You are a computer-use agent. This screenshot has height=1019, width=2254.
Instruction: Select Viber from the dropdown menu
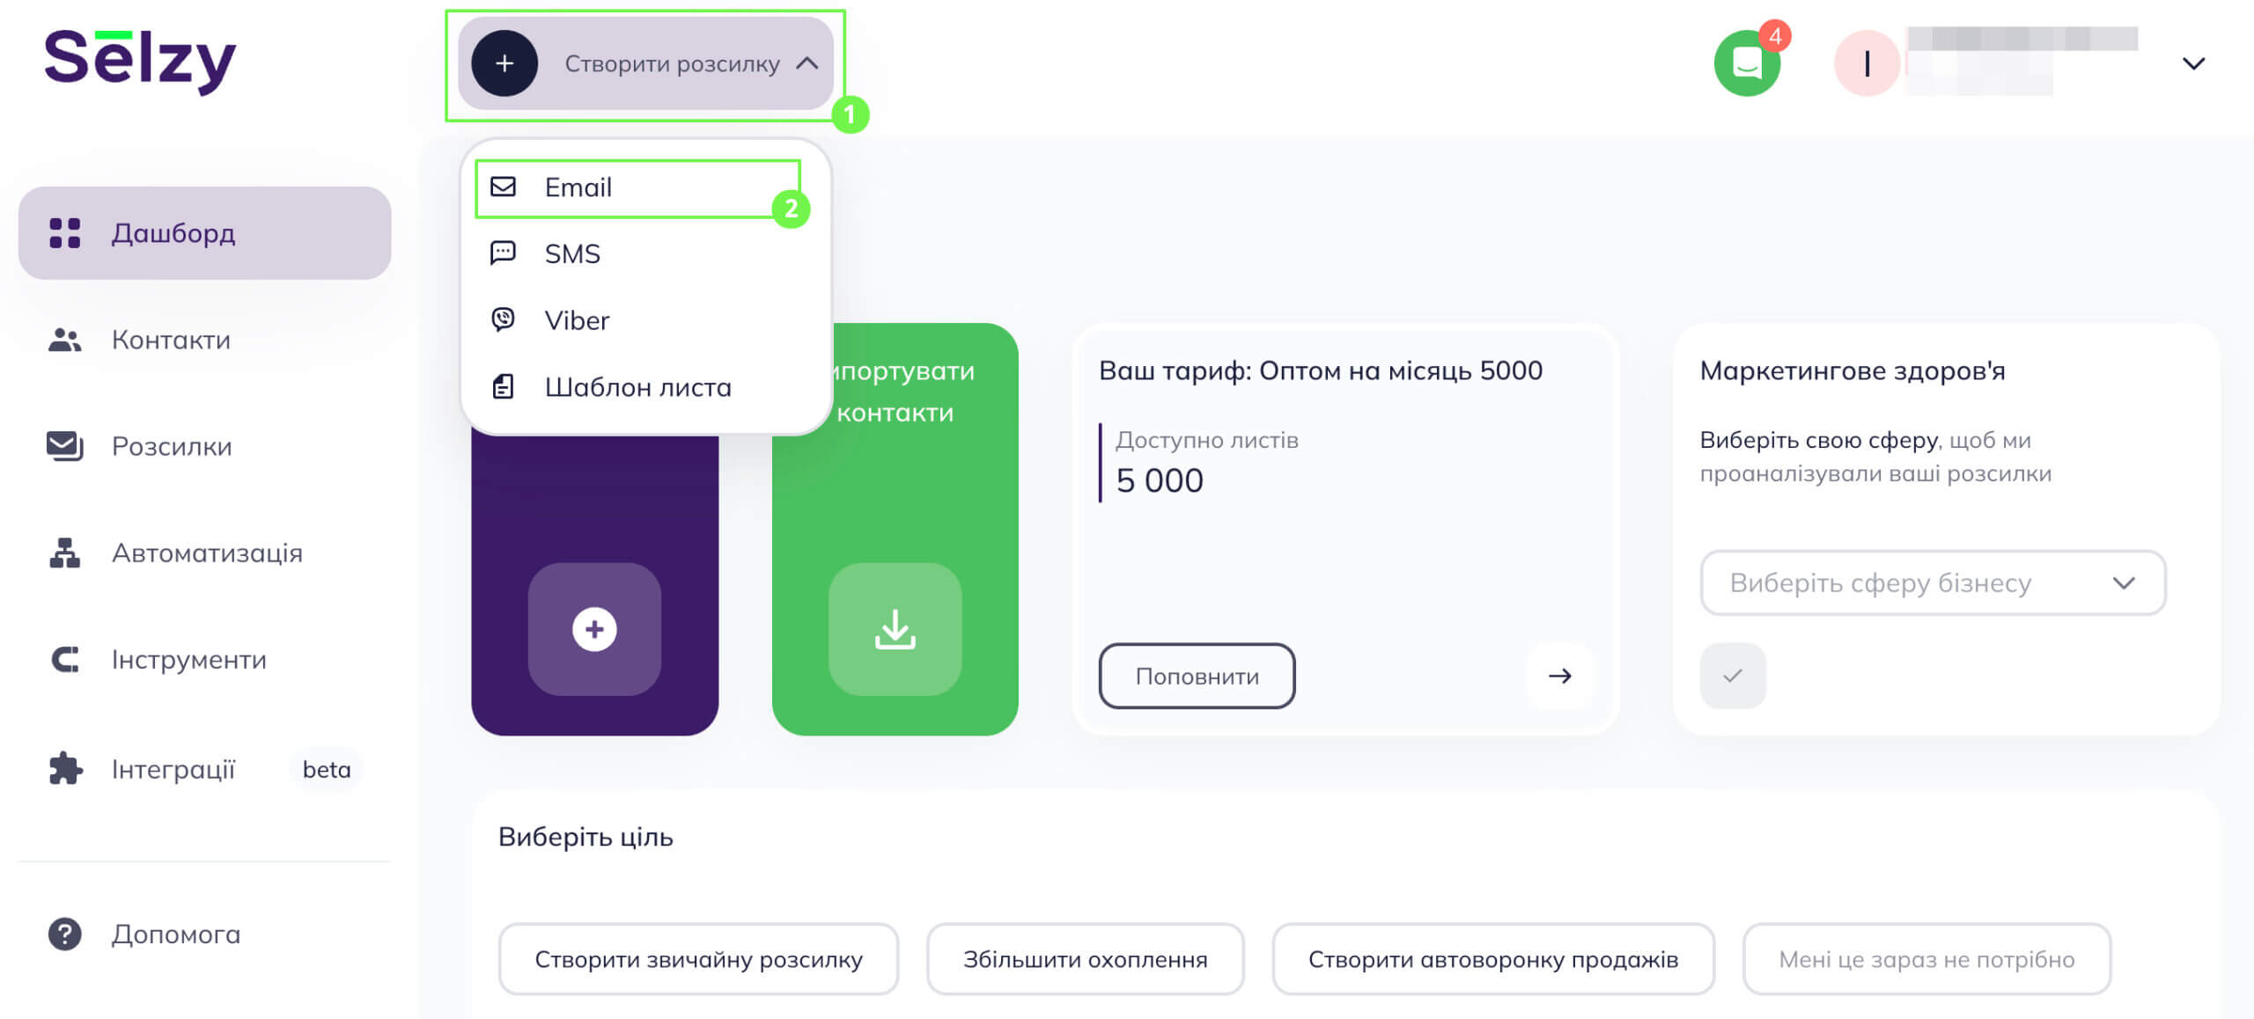(645, 320)
